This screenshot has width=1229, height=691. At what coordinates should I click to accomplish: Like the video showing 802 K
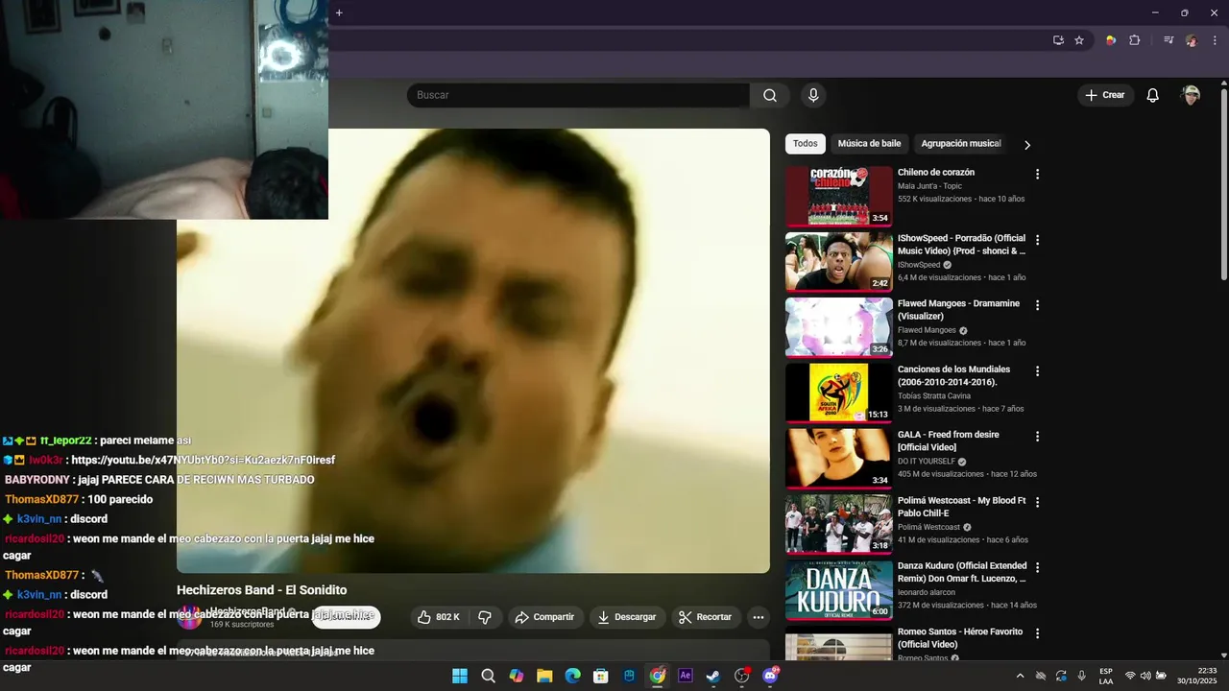(439, 617)
